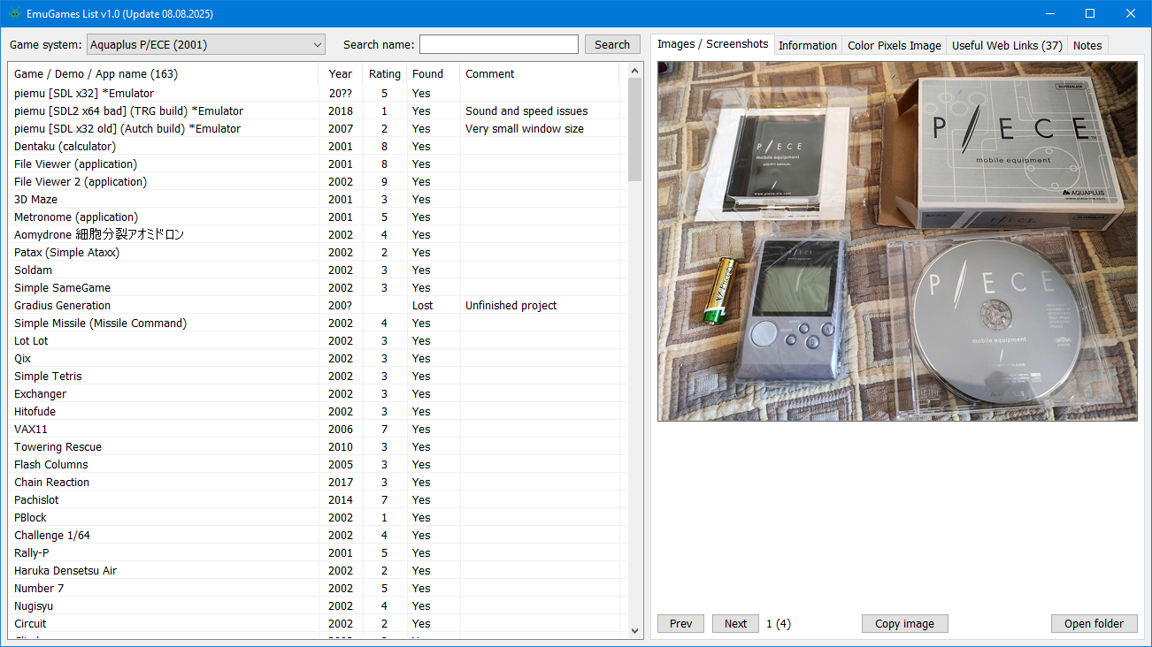Open the Game system dropdown
Screen dimensions: 1152x647
tap(206, 44)
